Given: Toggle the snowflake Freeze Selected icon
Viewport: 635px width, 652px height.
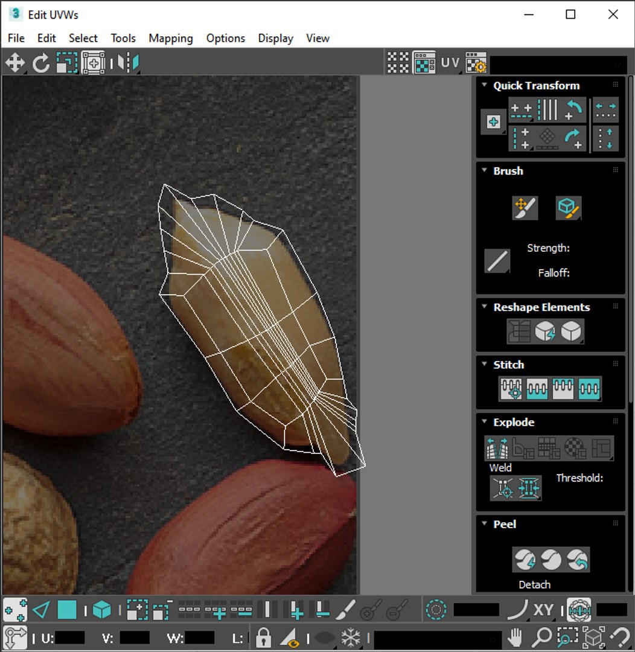Looking at the screenshot, I should pyautogui.click(x=351, y=637).
